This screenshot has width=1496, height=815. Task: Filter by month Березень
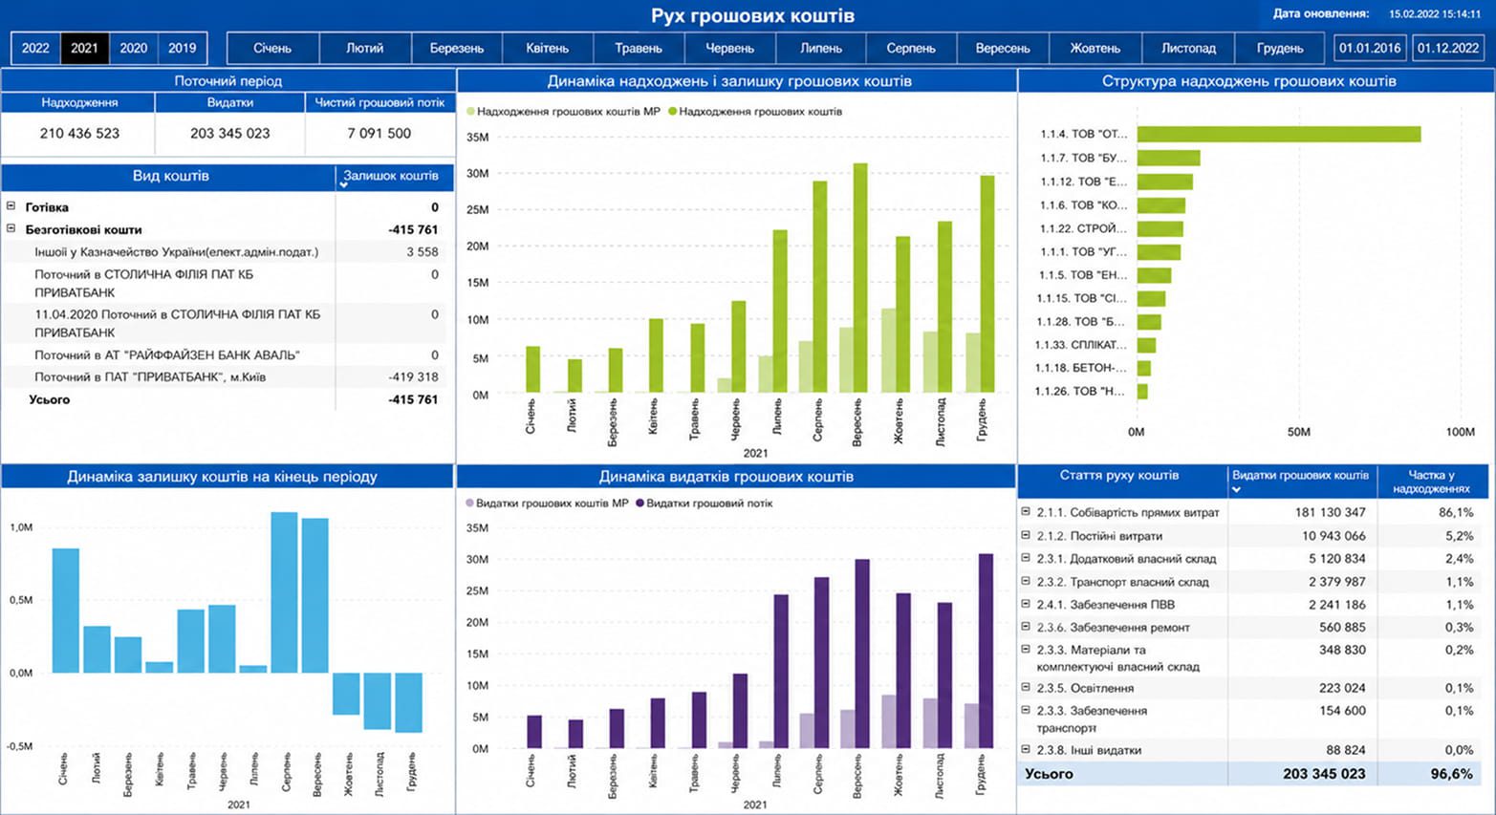(x=456, y=48)
